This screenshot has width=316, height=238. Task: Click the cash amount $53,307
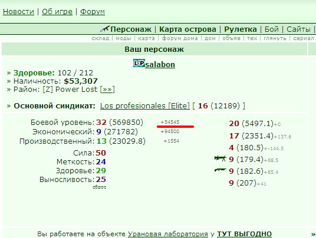coord(81,81)
